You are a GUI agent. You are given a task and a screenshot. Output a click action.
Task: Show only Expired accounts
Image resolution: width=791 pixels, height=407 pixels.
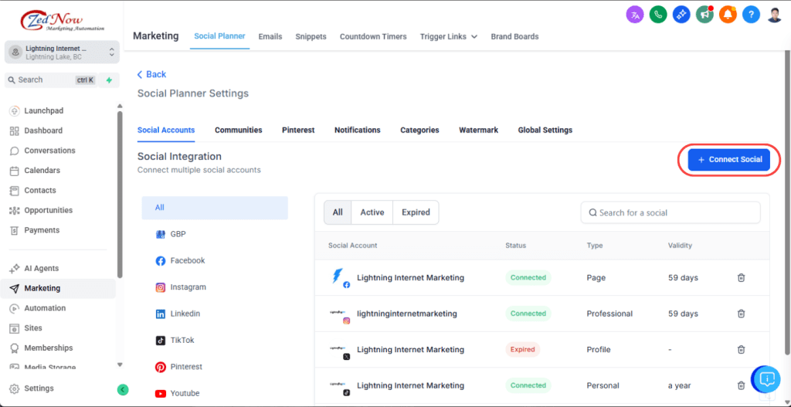(x=416, y=212)
